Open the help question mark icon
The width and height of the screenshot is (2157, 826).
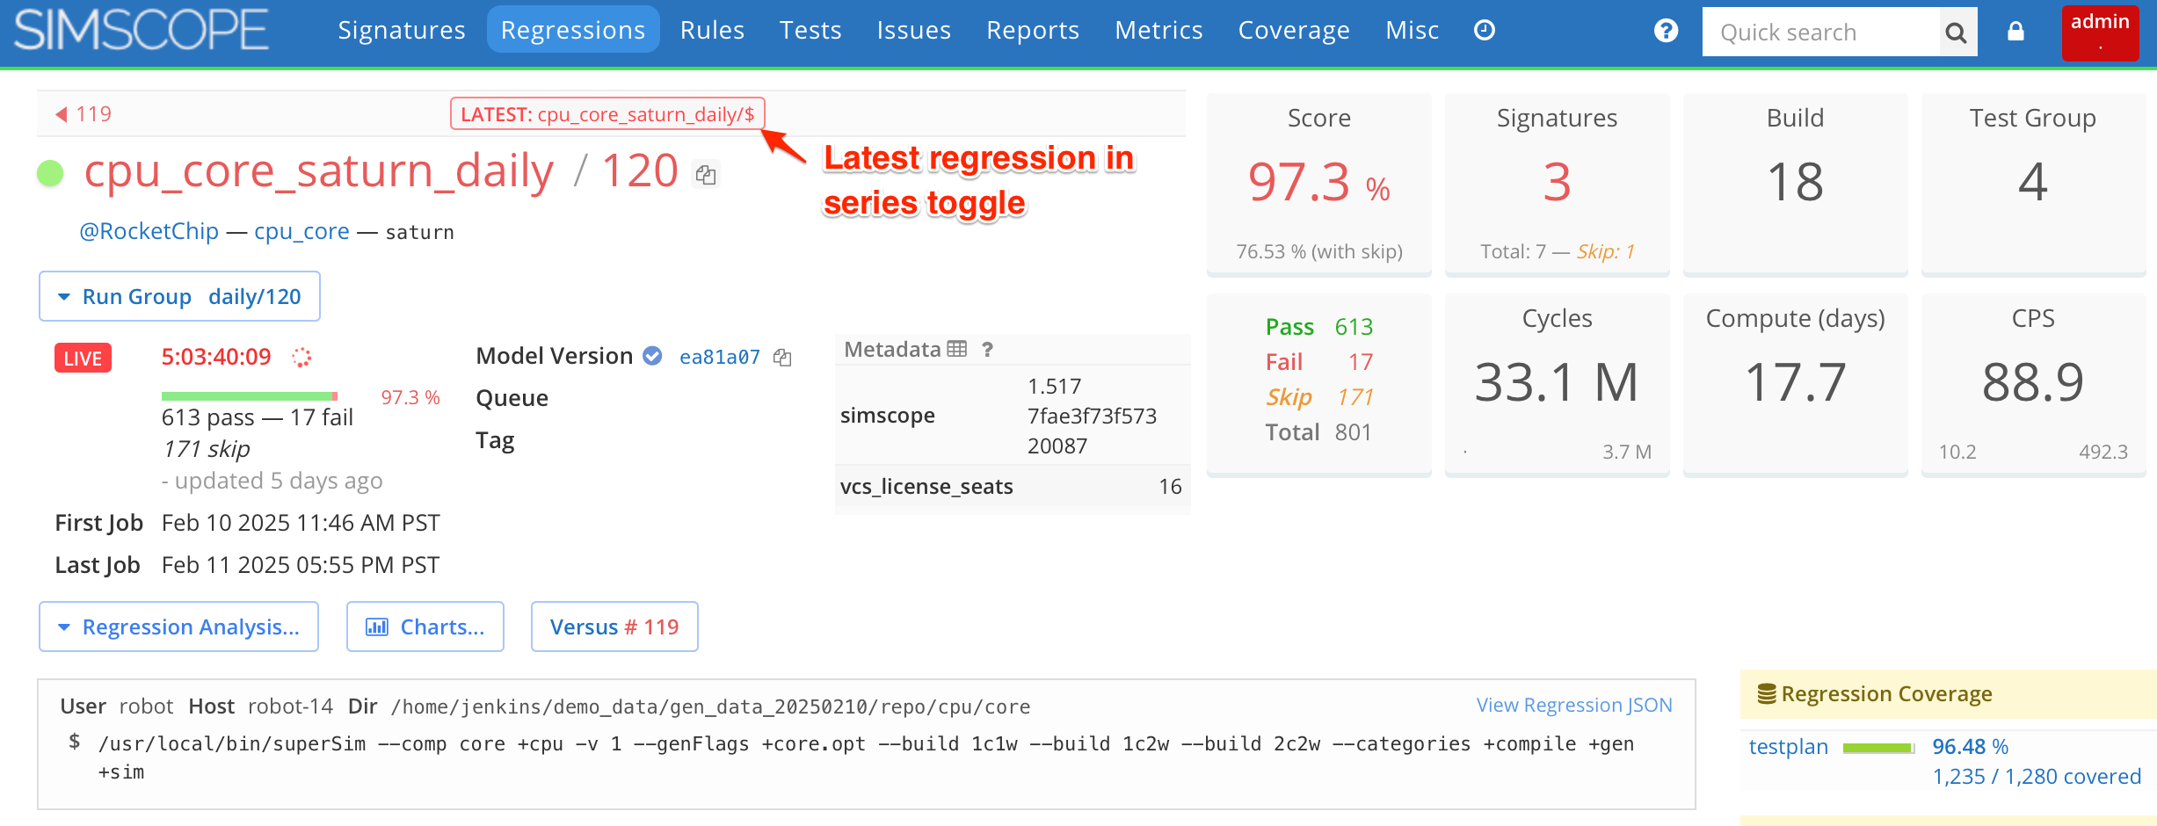pos(1666,31)
